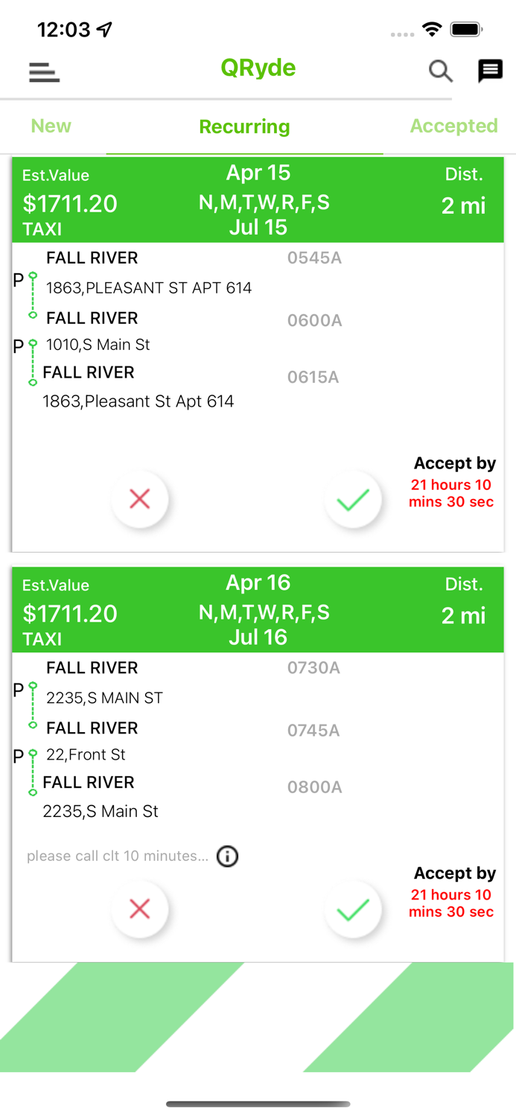Accept the Apr 16 trip with the checkmark icon

(x=354, y=909)
